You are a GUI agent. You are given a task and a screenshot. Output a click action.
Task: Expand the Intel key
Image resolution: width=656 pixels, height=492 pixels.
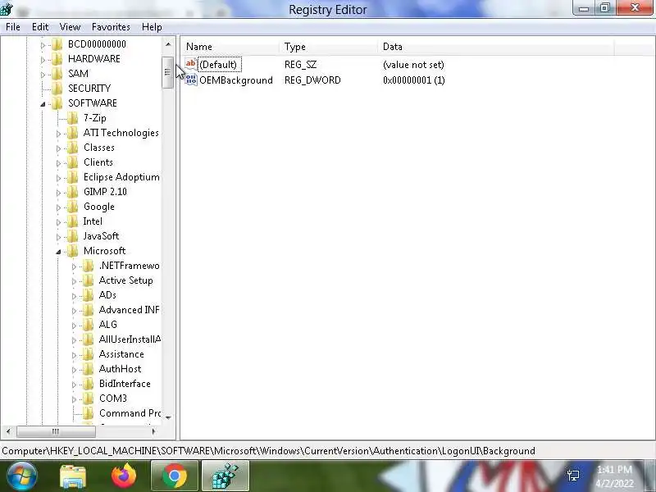tap(58, 222)
